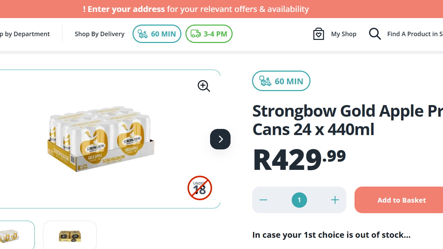Open the Shop By Delivery options

tap(99, 34)
